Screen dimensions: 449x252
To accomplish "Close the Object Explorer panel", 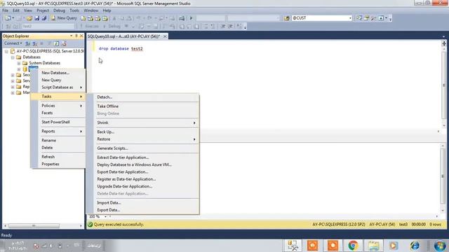I will point(81,36).
